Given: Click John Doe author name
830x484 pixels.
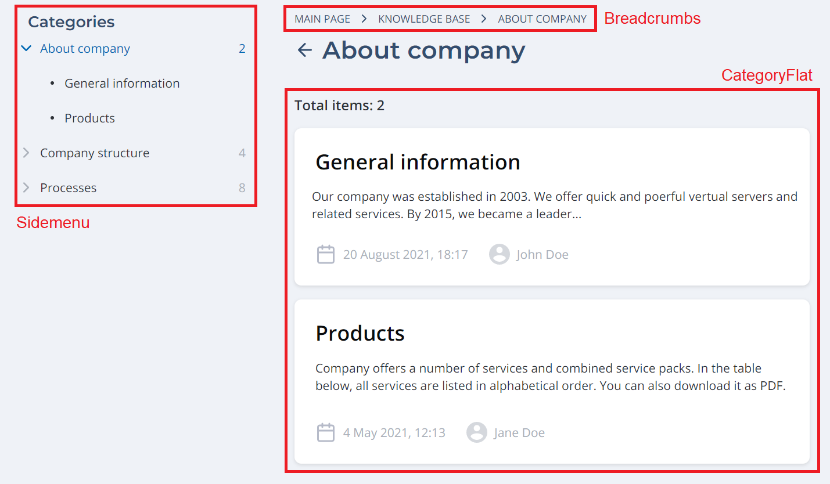Looking at the screenshot, I should [x=542, y=255].
